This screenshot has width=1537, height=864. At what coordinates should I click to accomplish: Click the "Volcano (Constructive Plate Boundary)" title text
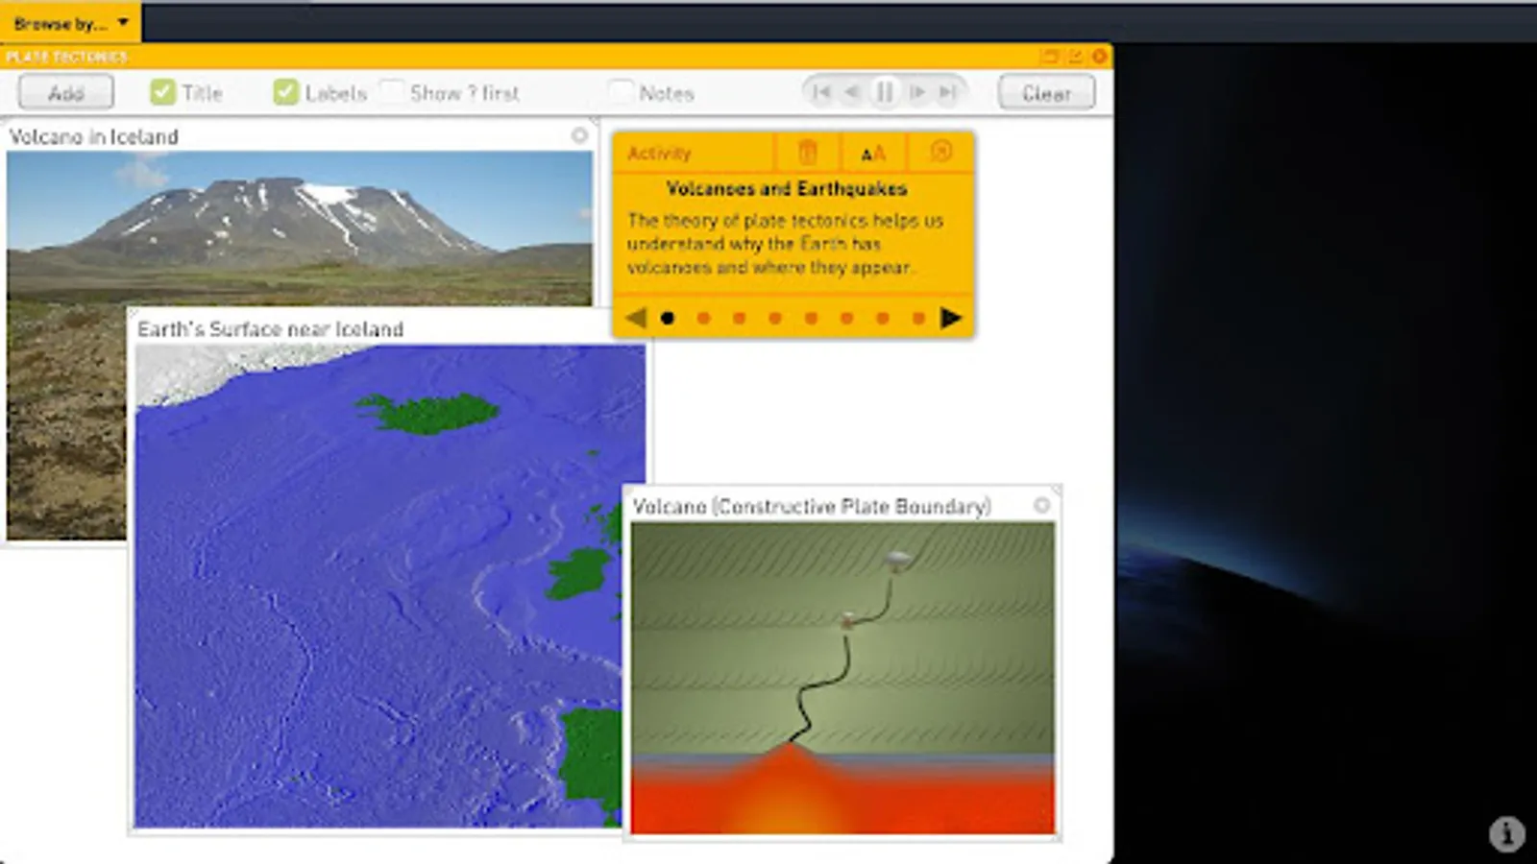(x=812, y=506)
